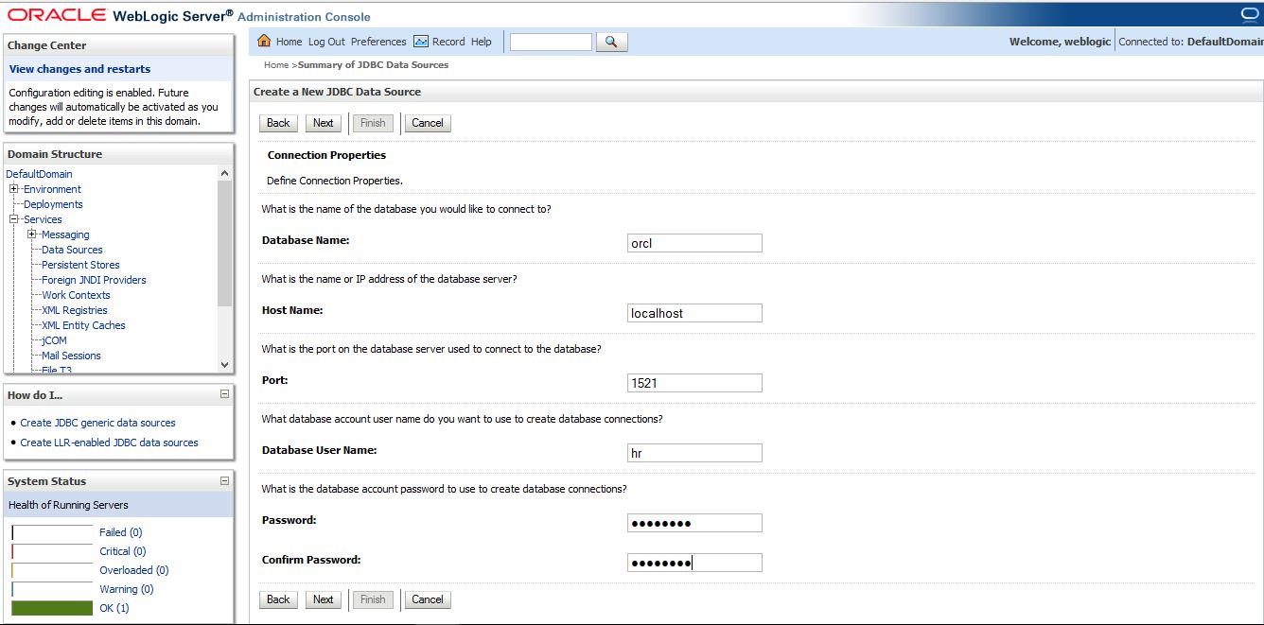
Task: Open Help in the toolbar
Action: click(x=482, y=42)
